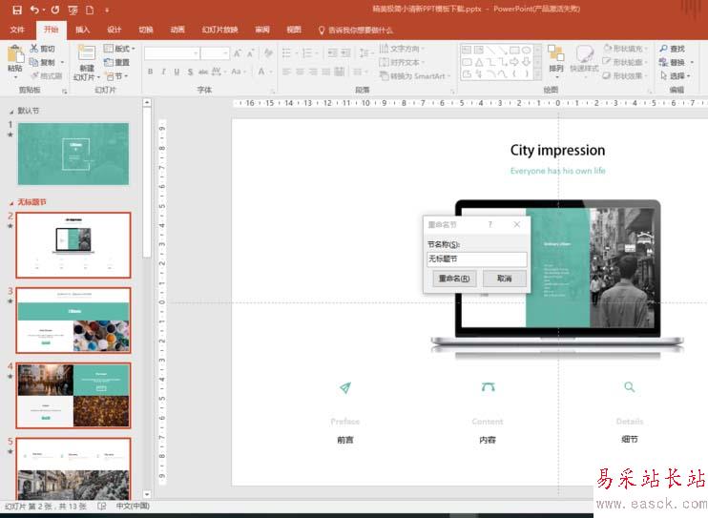Open the 文件 File menu

coord(17,30)
